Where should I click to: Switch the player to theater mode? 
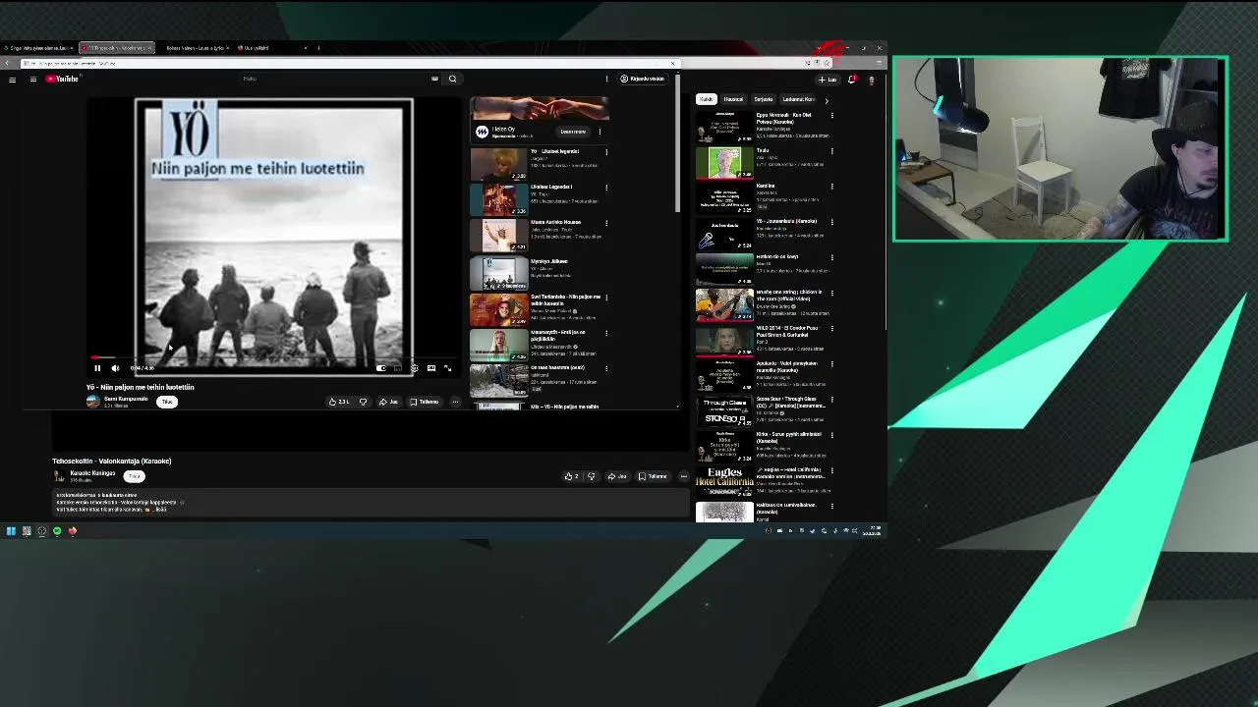(431, 368)
